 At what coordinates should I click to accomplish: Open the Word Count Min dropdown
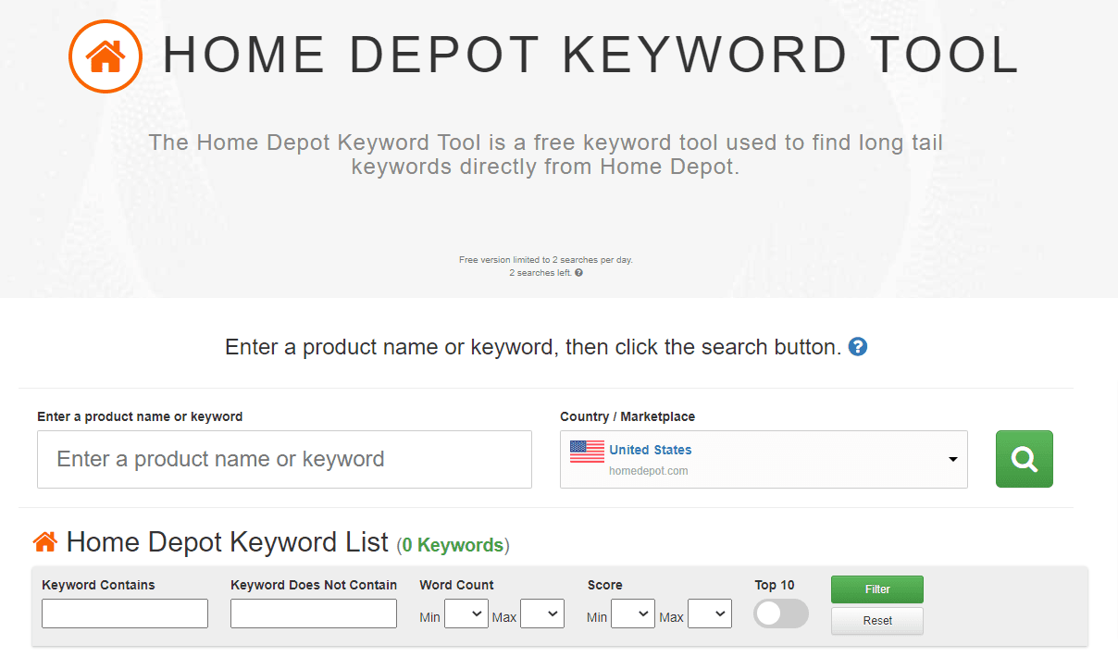point(466,614)
